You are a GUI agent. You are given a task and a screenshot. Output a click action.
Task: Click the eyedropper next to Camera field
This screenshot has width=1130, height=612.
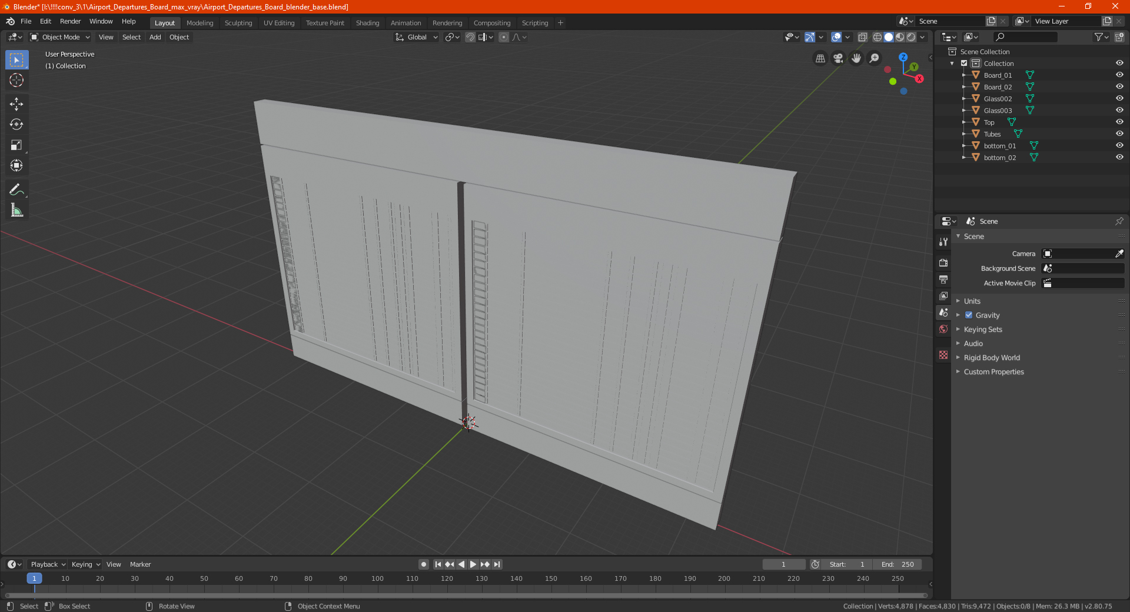1119,254
